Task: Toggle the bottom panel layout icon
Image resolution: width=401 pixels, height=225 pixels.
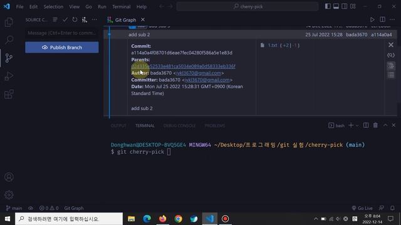Action: 336,6
